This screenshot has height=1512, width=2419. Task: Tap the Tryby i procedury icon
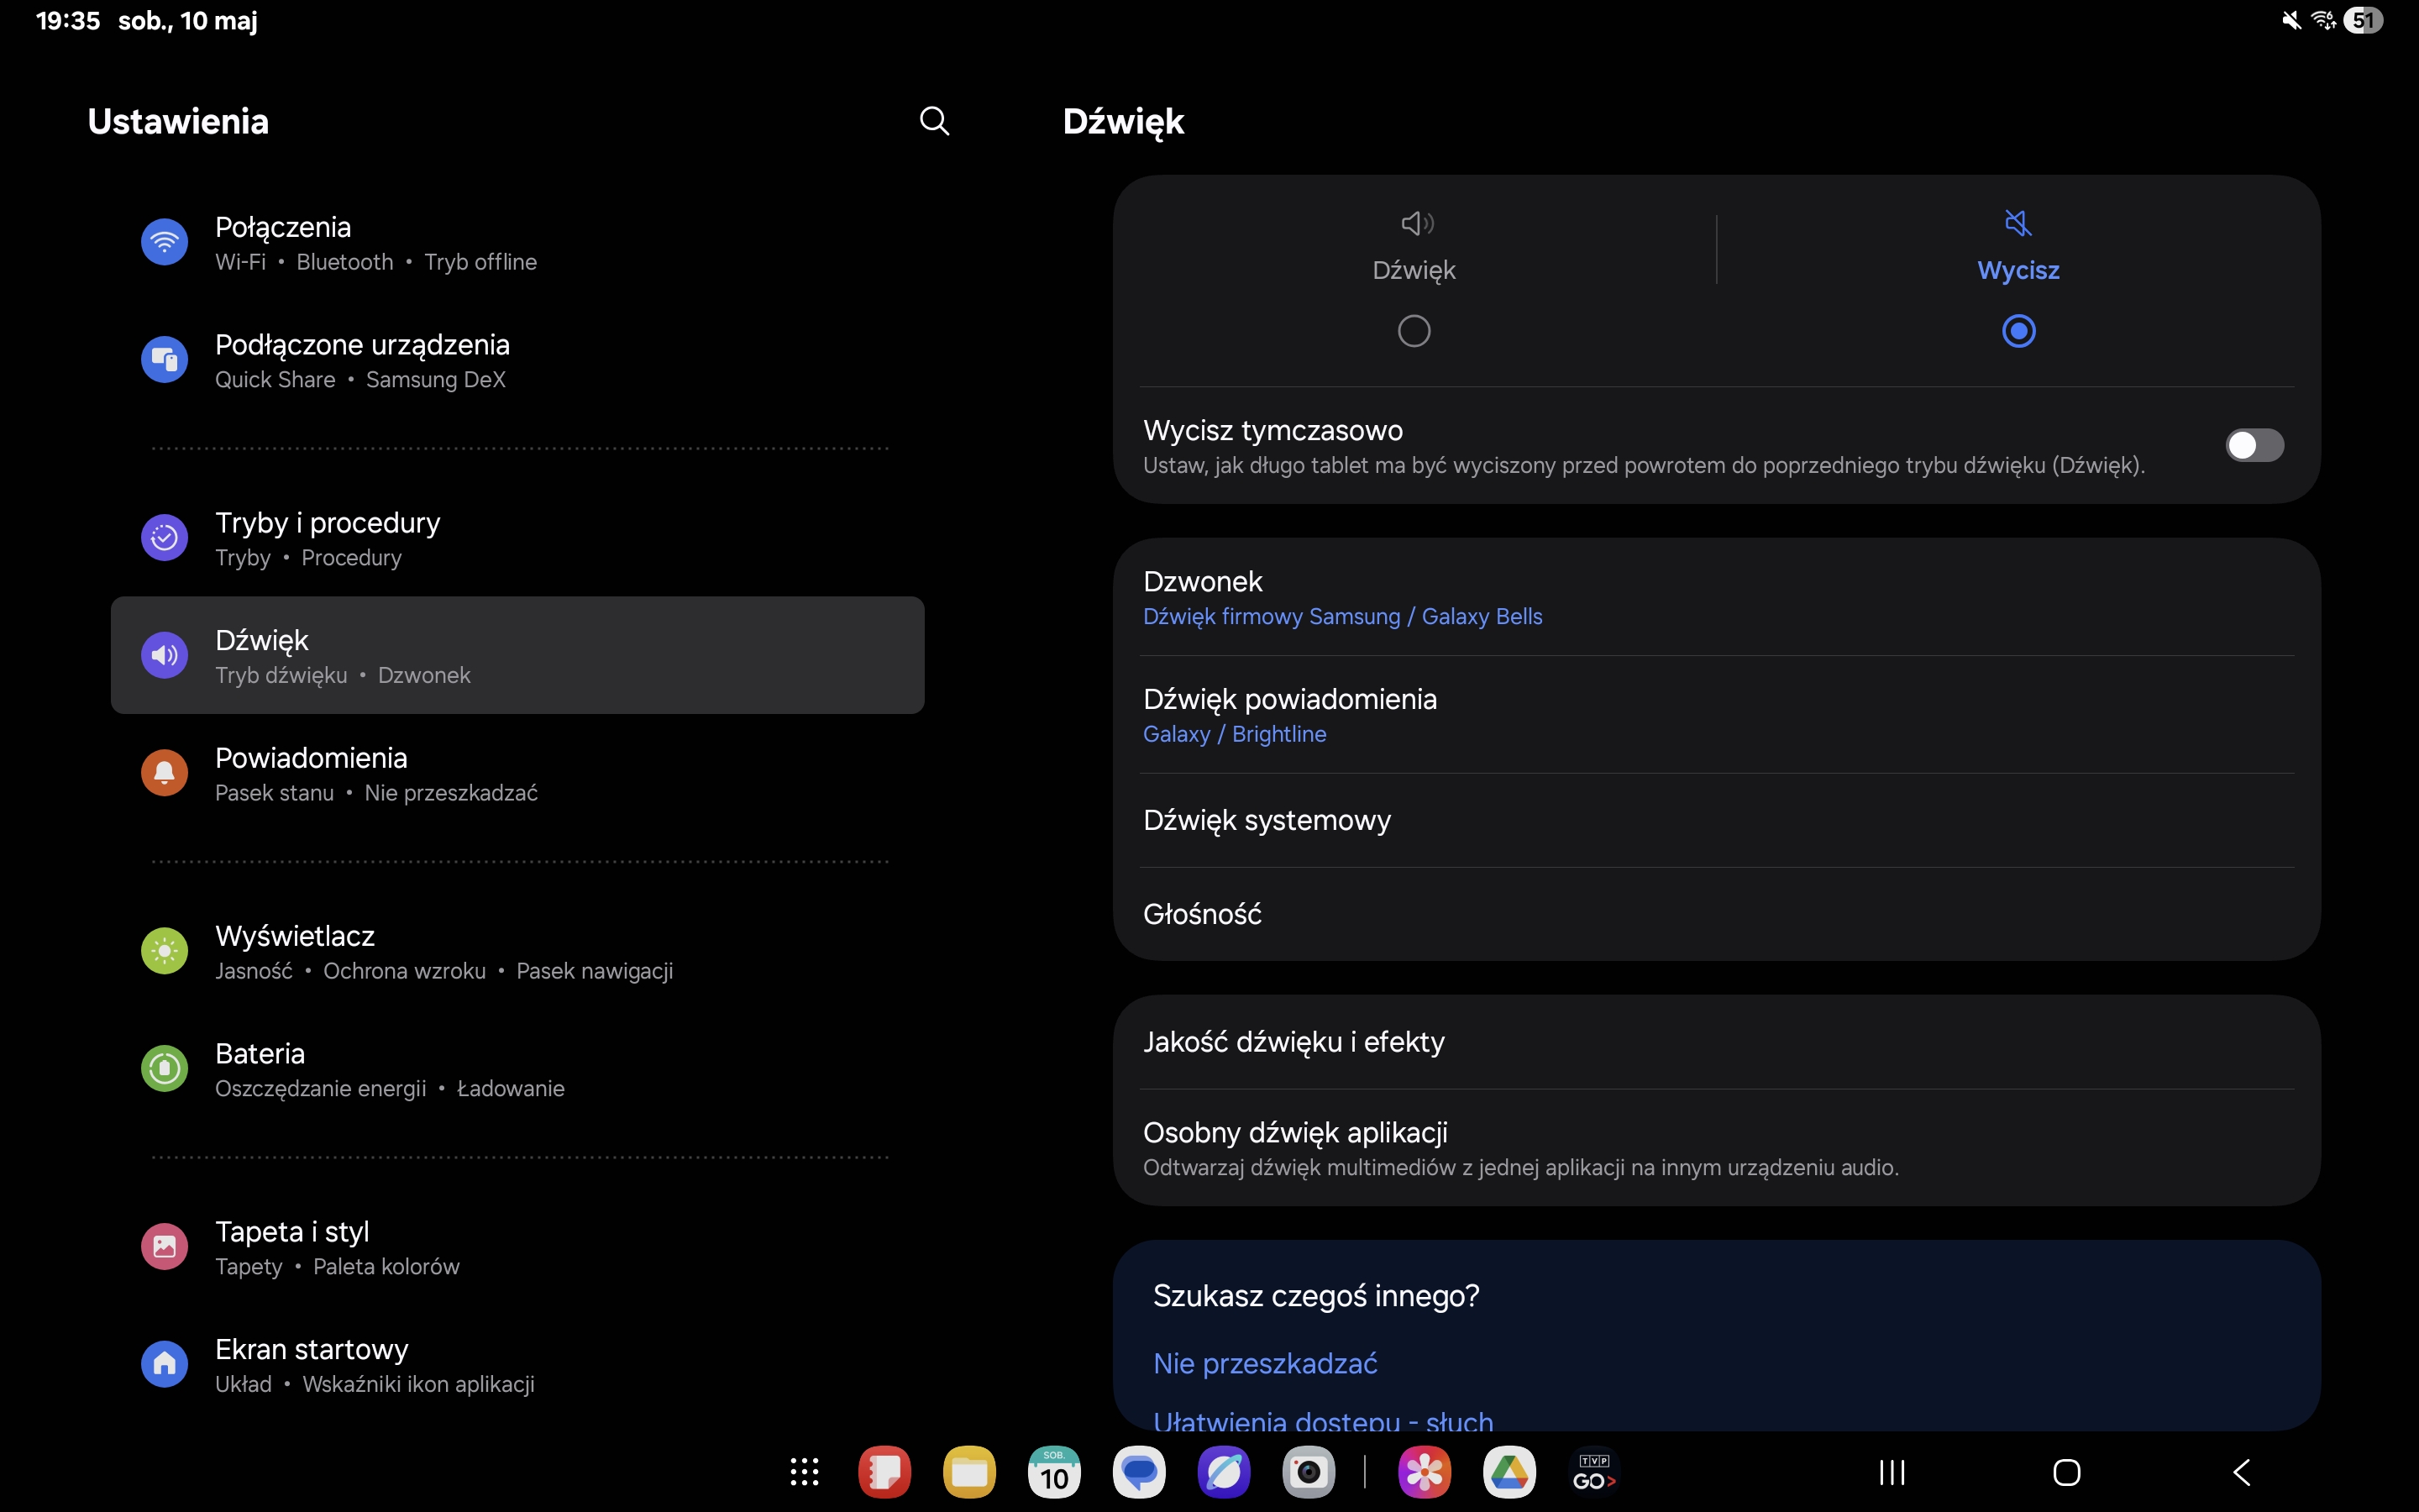(x=165, y=538)
